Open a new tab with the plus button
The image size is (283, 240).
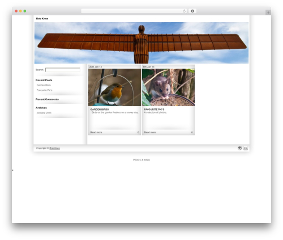tap(268, 12)
